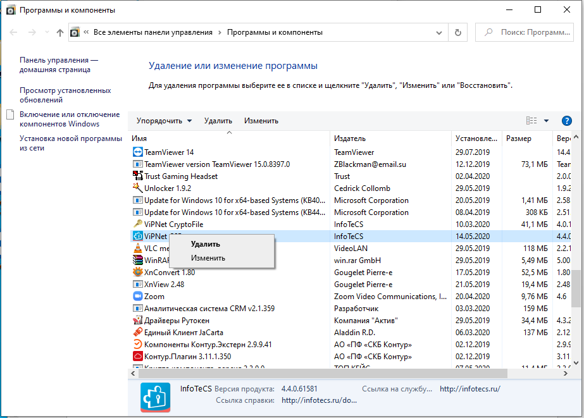Image resolution: width=584 pixels, height=418 pixels.
Task: Choose Изменить in the context menu
Action: click(x=208, y=258)
